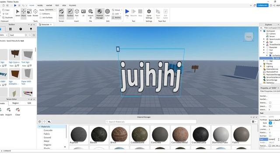
Task: Click the quick-access Play icon in title bar
Action: [x=15, y=6]
